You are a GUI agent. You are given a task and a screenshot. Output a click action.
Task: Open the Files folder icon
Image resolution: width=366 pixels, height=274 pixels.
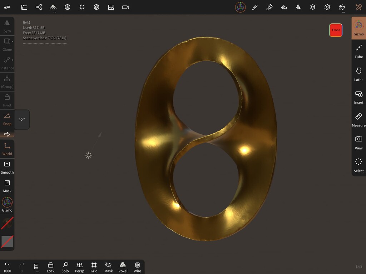24,7
